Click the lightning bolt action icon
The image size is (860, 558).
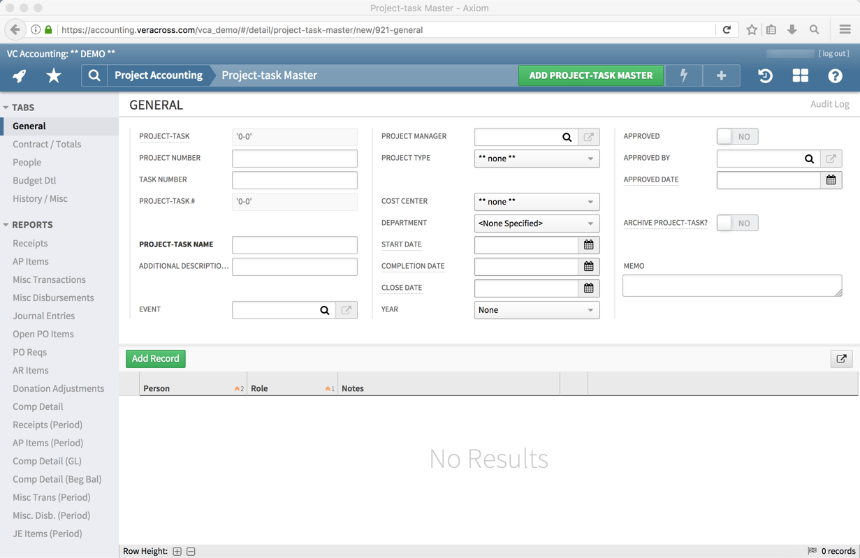[x=683, y=75]
